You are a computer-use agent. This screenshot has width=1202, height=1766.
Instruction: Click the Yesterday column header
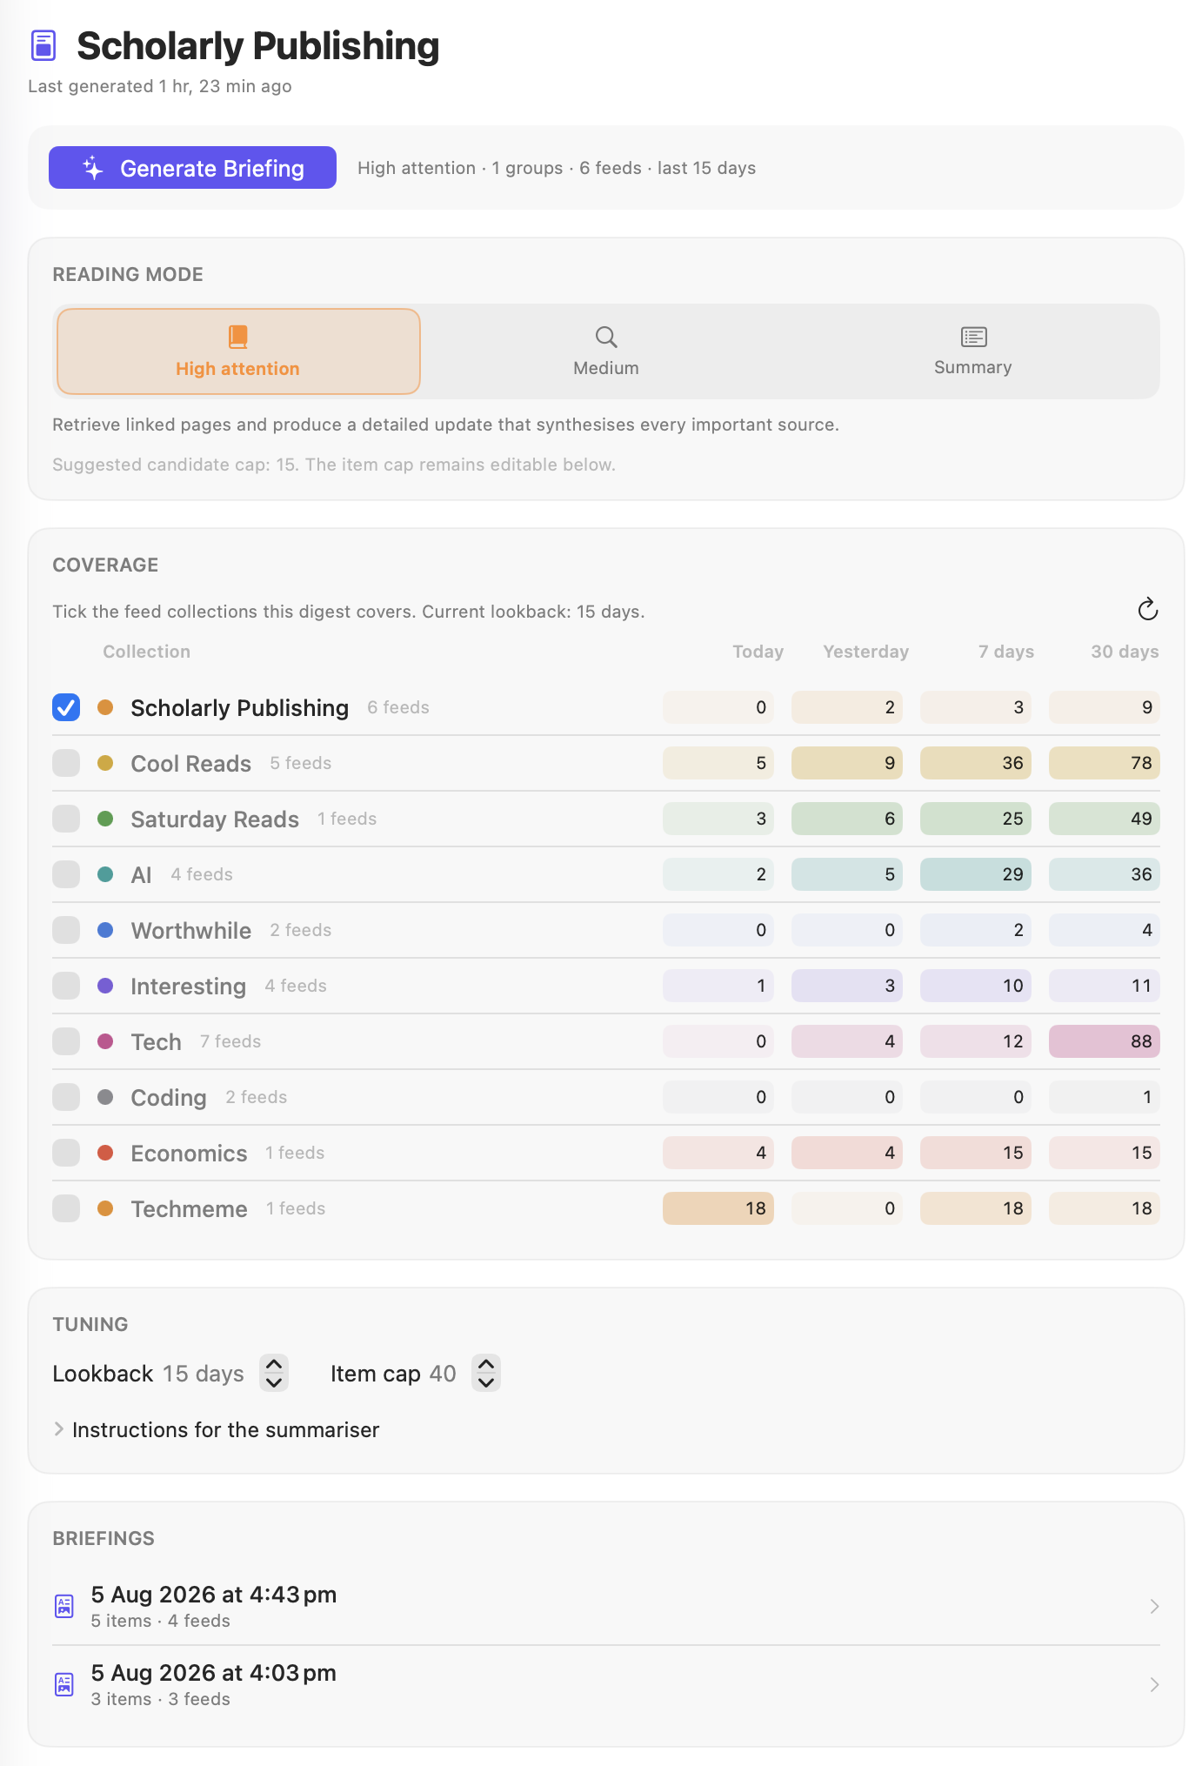[x=866, y=652]
